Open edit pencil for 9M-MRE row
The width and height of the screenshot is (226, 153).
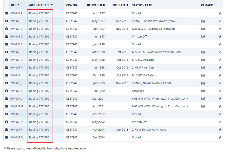click(x=220, y=44)
